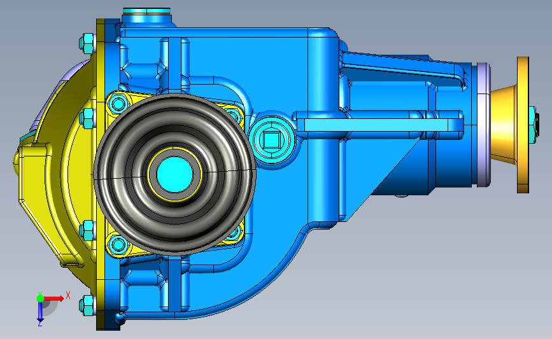Pick the bottommost hex bolt on the cover flange
This screenshot has height=339, width=552.
87,305
